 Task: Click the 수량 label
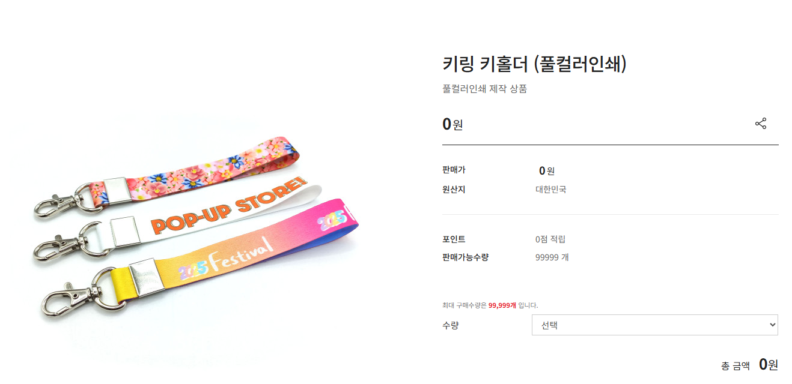tap(450, 325)
